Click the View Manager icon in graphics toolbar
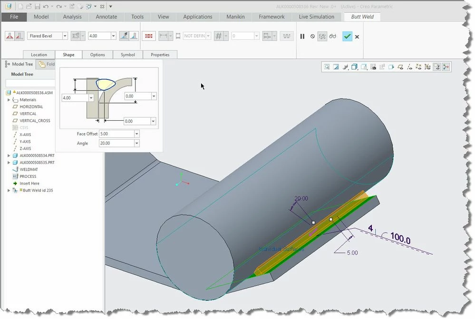 tap(373, 67)
